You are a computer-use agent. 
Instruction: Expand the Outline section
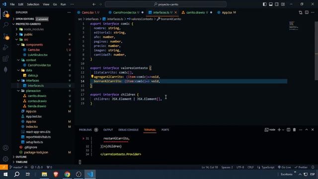coord(21,157)
